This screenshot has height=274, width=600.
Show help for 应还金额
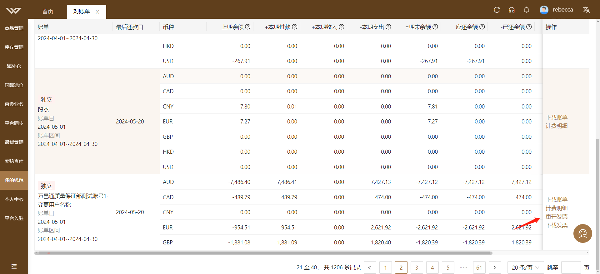coord(482,27)
